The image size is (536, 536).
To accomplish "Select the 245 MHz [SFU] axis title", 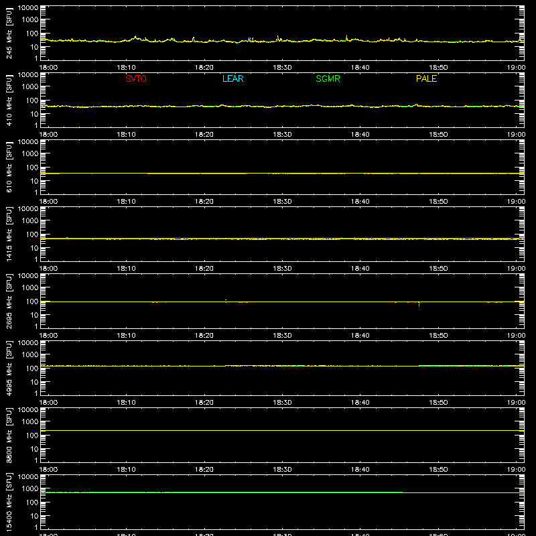I will pos(9,33).
